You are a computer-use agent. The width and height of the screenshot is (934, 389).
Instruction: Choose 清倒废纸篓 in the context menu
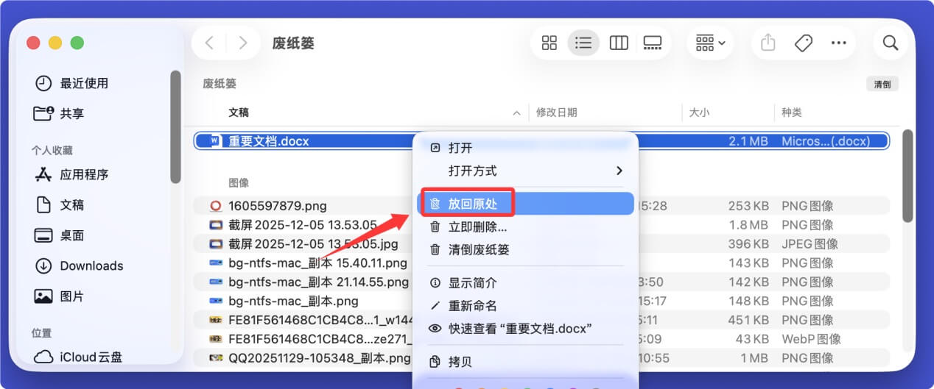[525, 249]
